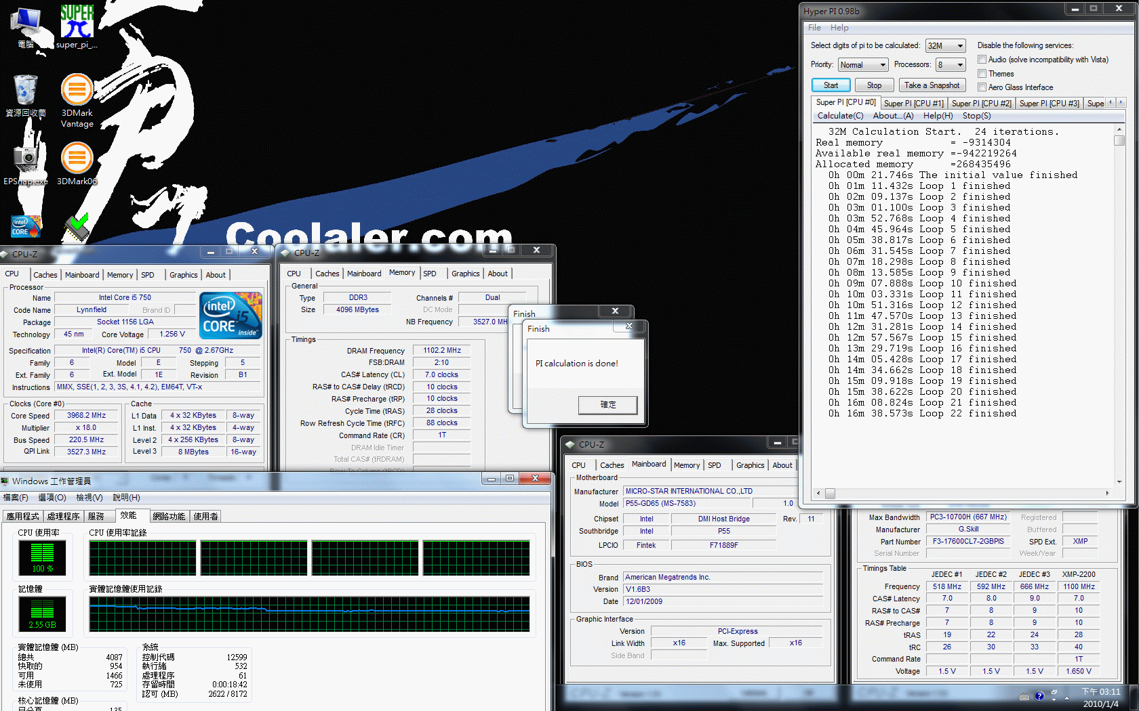
Task: Open the Calculate(C) menu in Super PI
Action: (840, 116)
